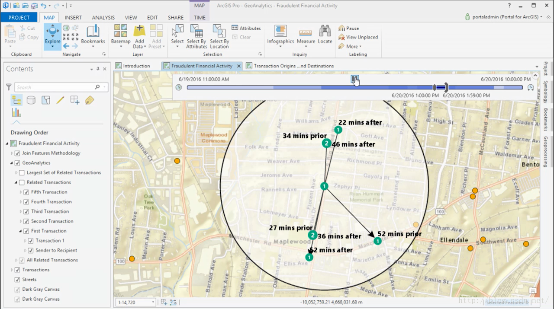Open the map scale dropdown
Screen dimensions: 554x309
pos(153,303)
